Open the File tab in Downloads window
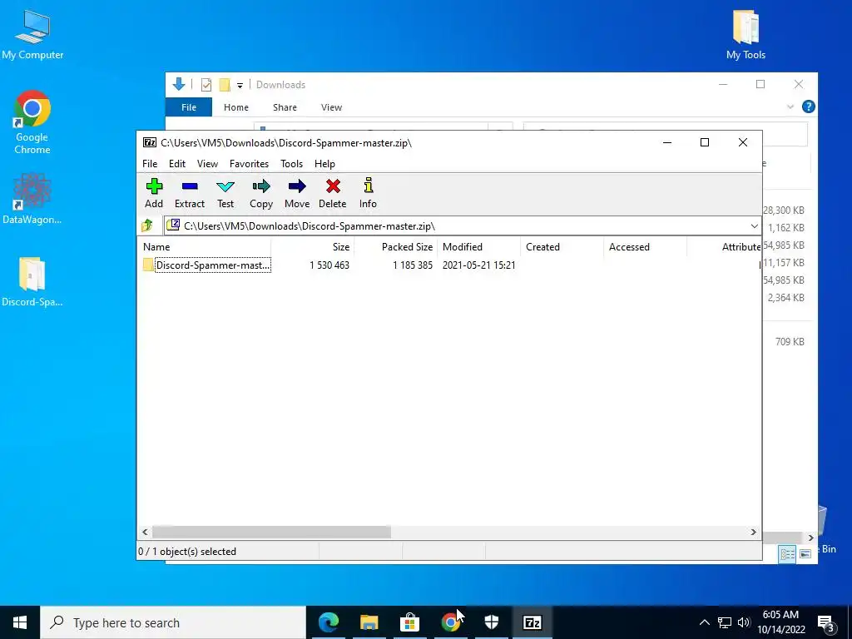 tap(189, 107)
